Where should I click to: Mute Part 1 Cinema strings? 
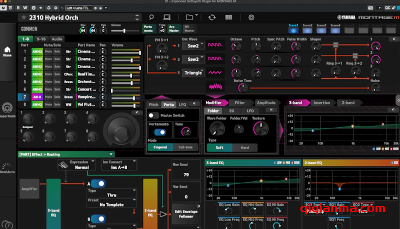(x=48, y=52)
